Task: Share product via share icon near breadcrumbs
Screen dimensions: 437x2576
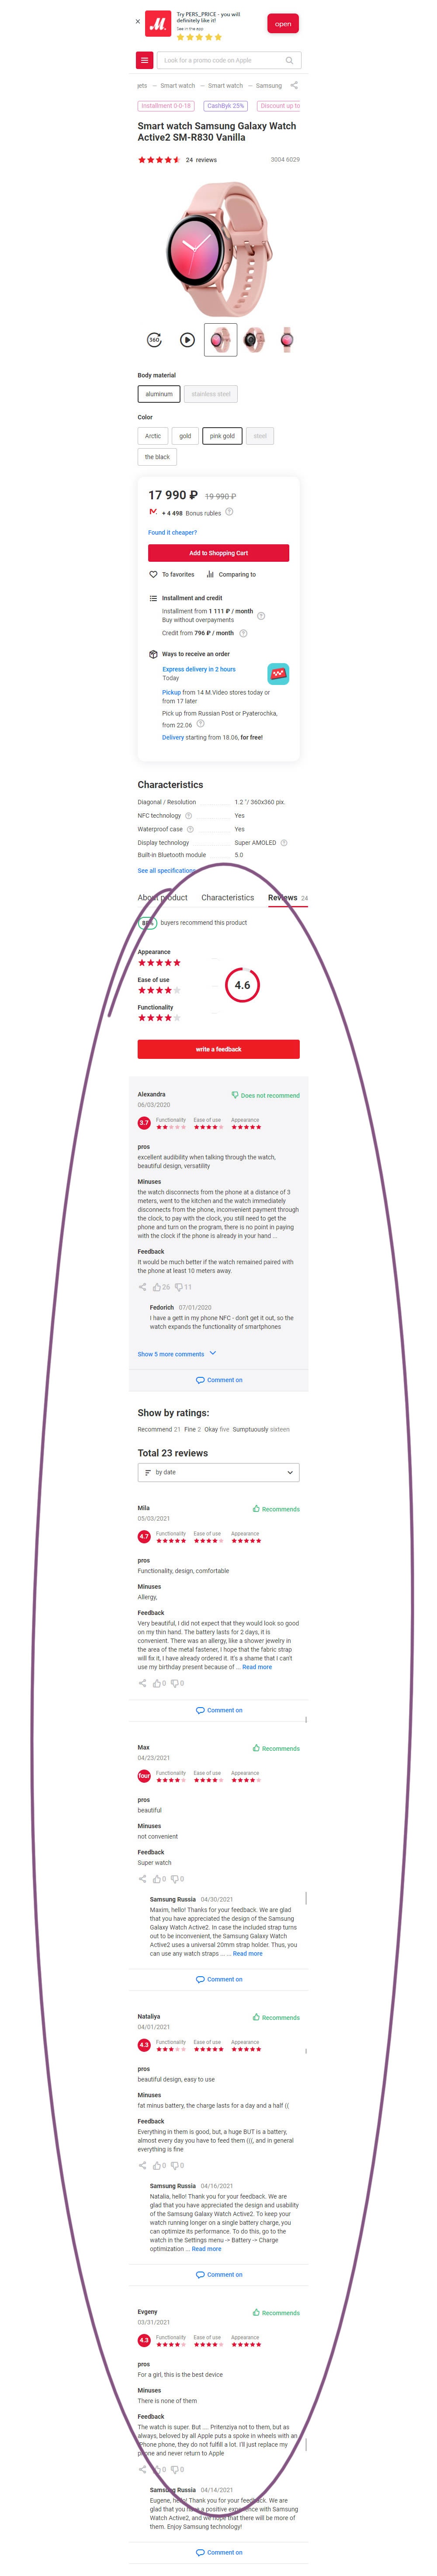Action: point(295,86)
